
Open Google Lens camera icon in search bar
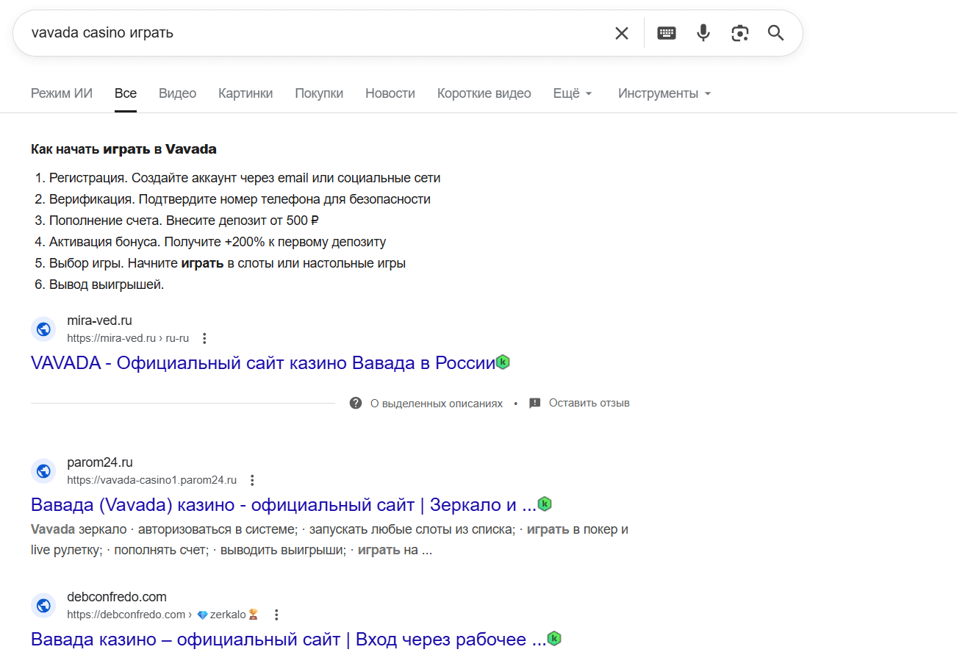tap(739, 32)
